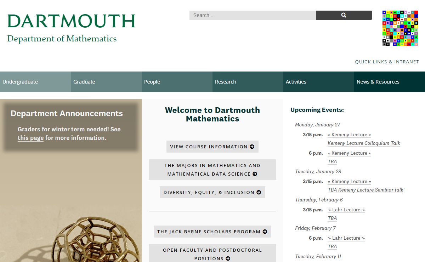Open Friday February 7 Lahr Lecture link
Image resolution: width=425 pixels, height=262 pixels.
pos(346,238)
